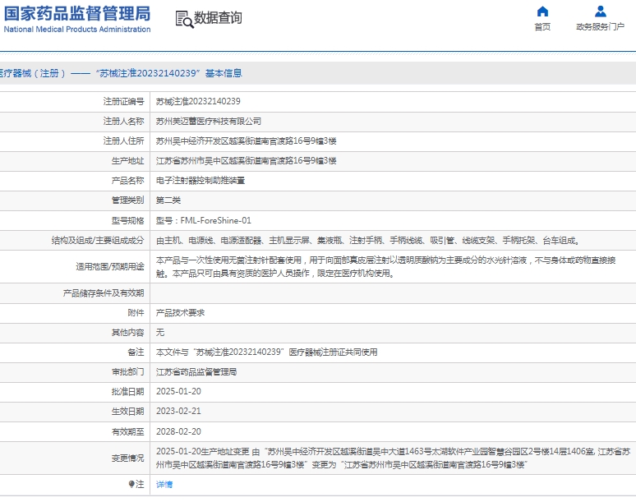Click expiry date 2028-02-20
The image size is (636, 502).
tap(178, 431)
